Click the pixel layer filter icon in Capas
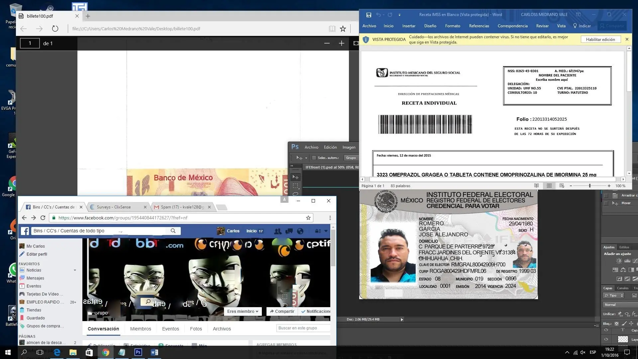This screenshot has width=638, height=359. [634, 296]
